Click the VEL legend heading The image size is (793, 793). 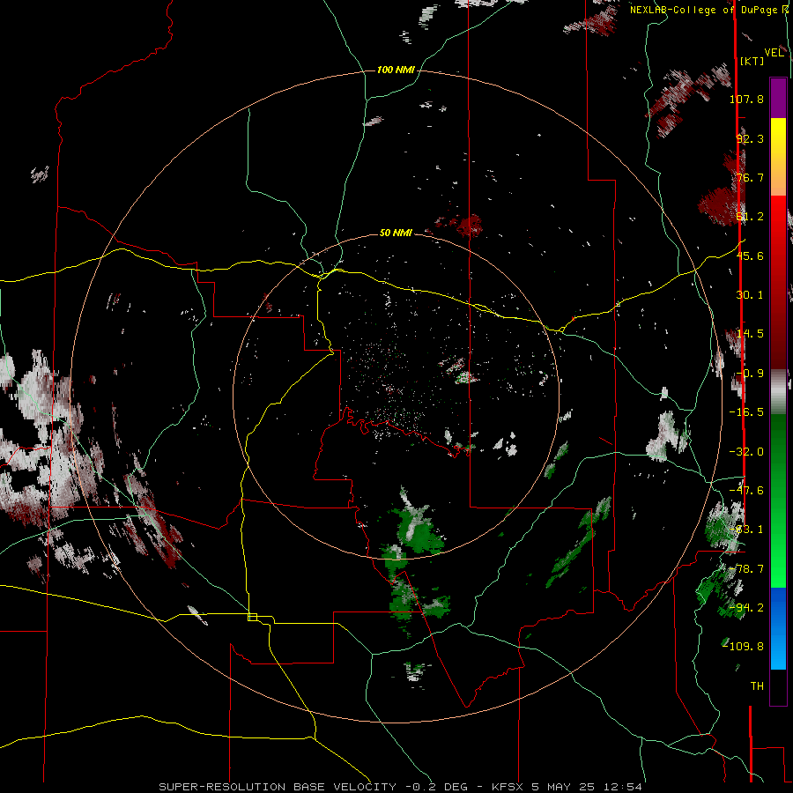tap(774, 53)
